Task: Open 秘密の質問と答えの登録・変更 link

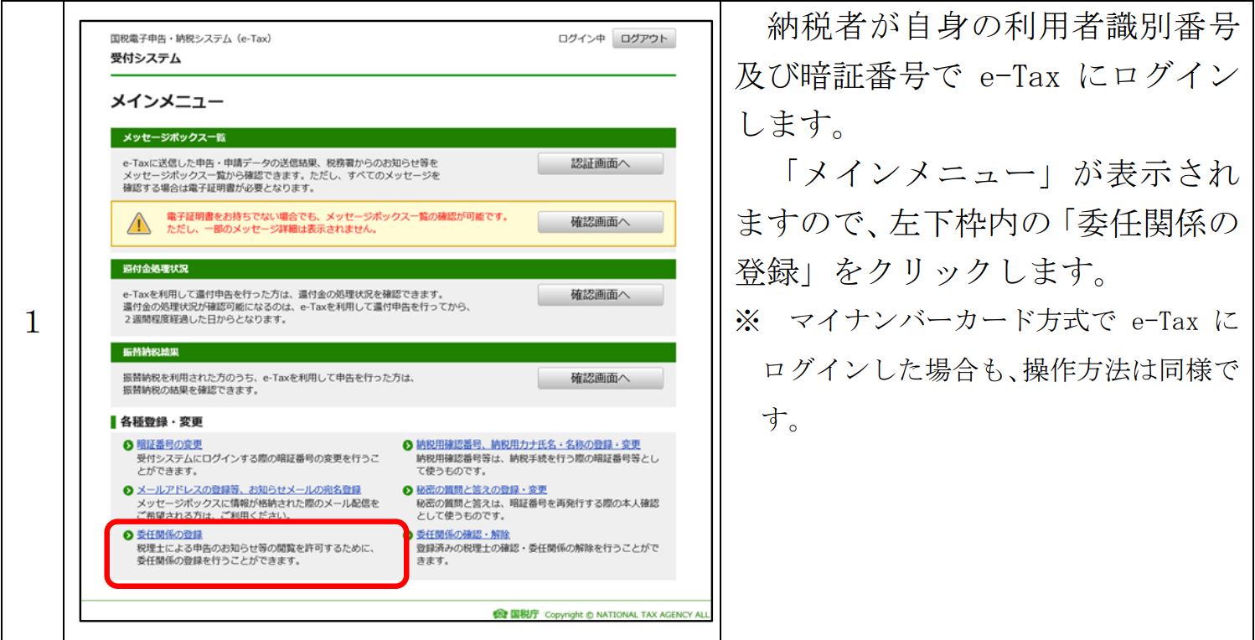Action: 481,489
